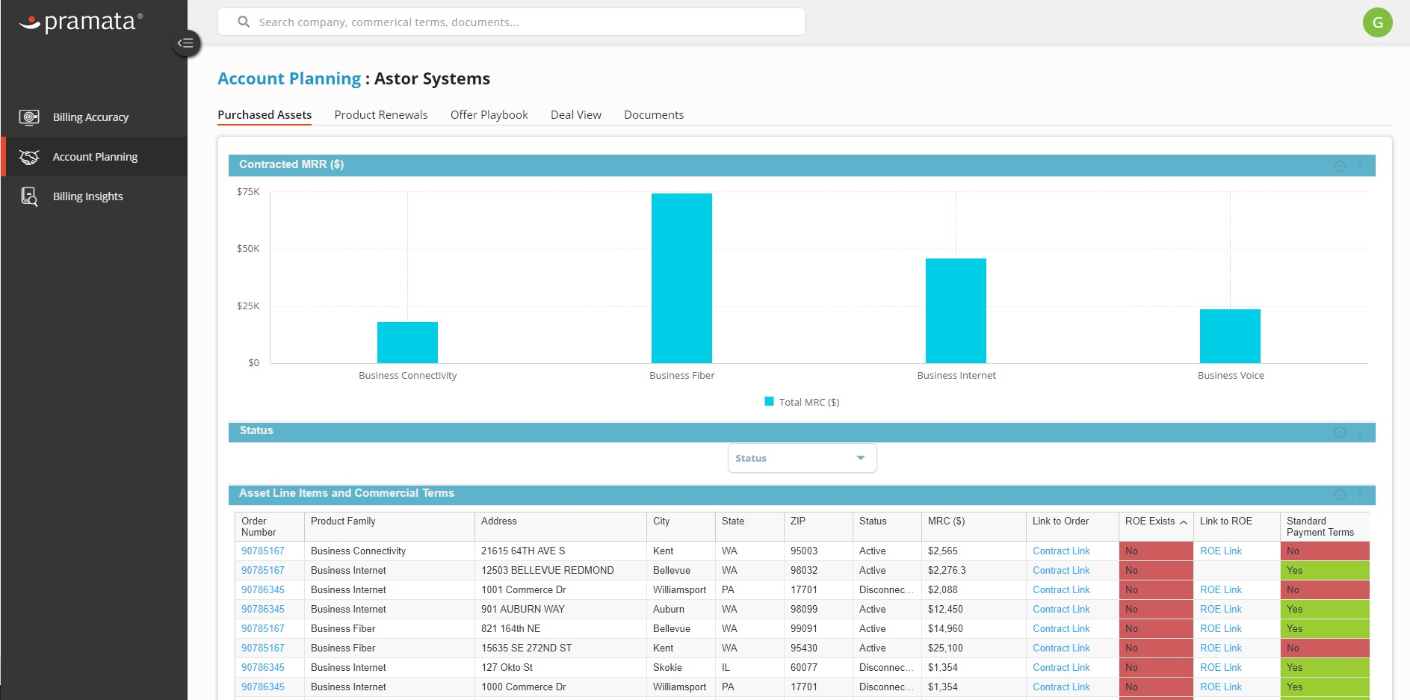Viewport: 1410px width, 700px height.
Task: Open the Documents tab
Action: click(654, 114)
